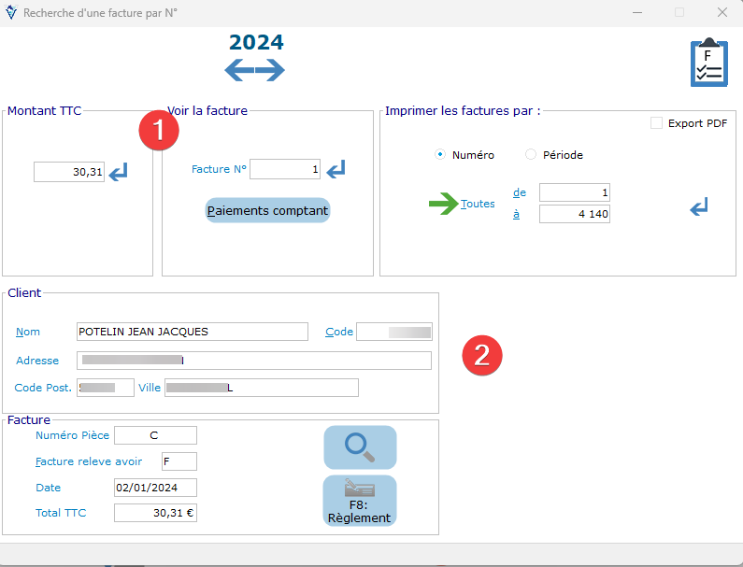
Task: Confirm invoice print range with enter arrow
Action: click(699, 206)
